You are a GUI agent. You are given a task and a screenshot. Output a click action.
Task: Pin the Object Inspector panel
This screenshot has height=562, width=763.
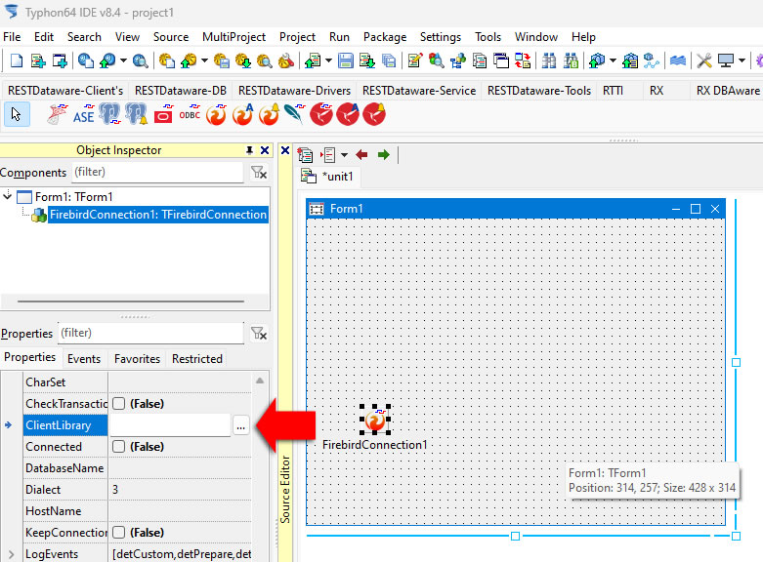coord(249,150)
